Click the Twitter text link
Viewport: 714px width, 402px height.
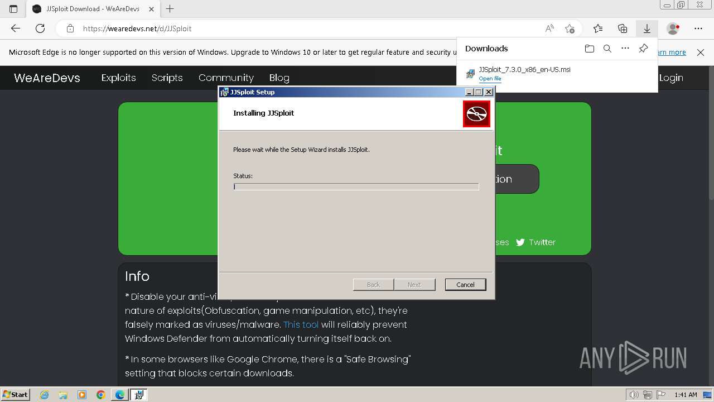(x=542, y=242)
